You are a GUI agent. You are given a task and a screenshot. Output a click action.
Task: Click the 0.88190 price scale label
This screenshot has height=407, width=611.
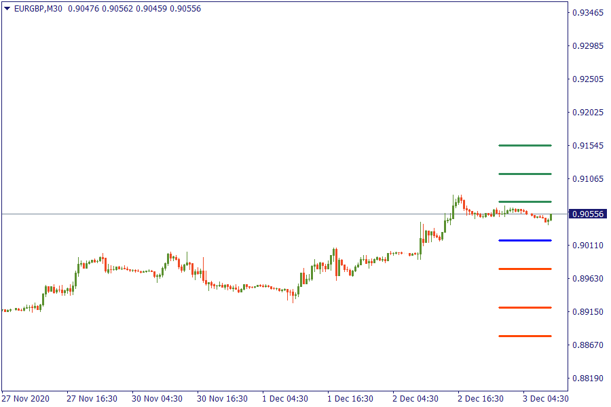588,378
